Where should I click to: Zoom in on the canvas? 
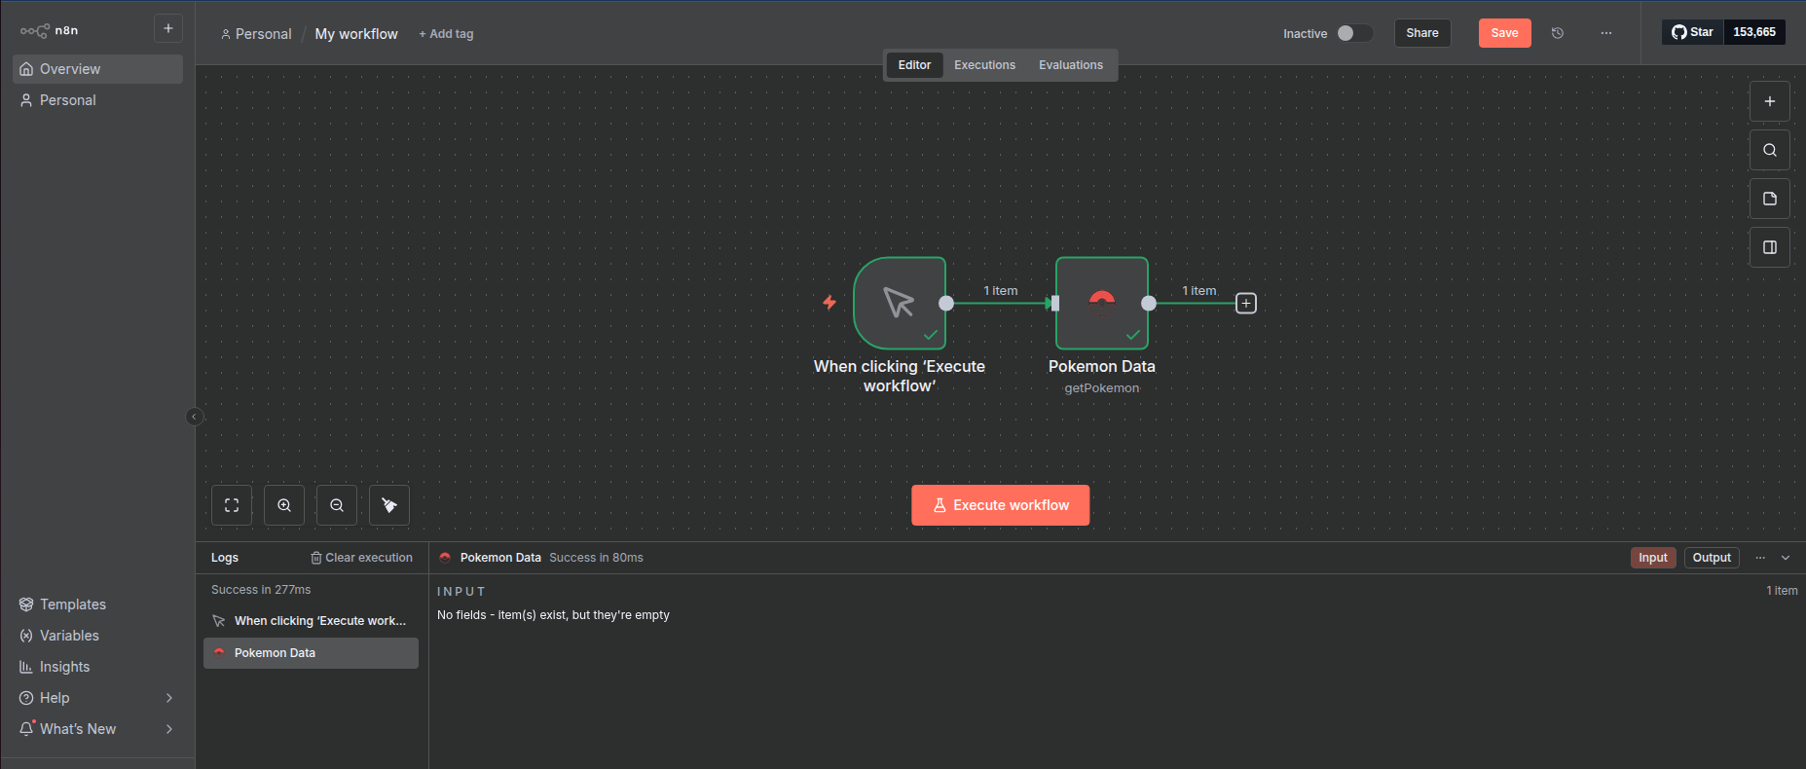284,505
